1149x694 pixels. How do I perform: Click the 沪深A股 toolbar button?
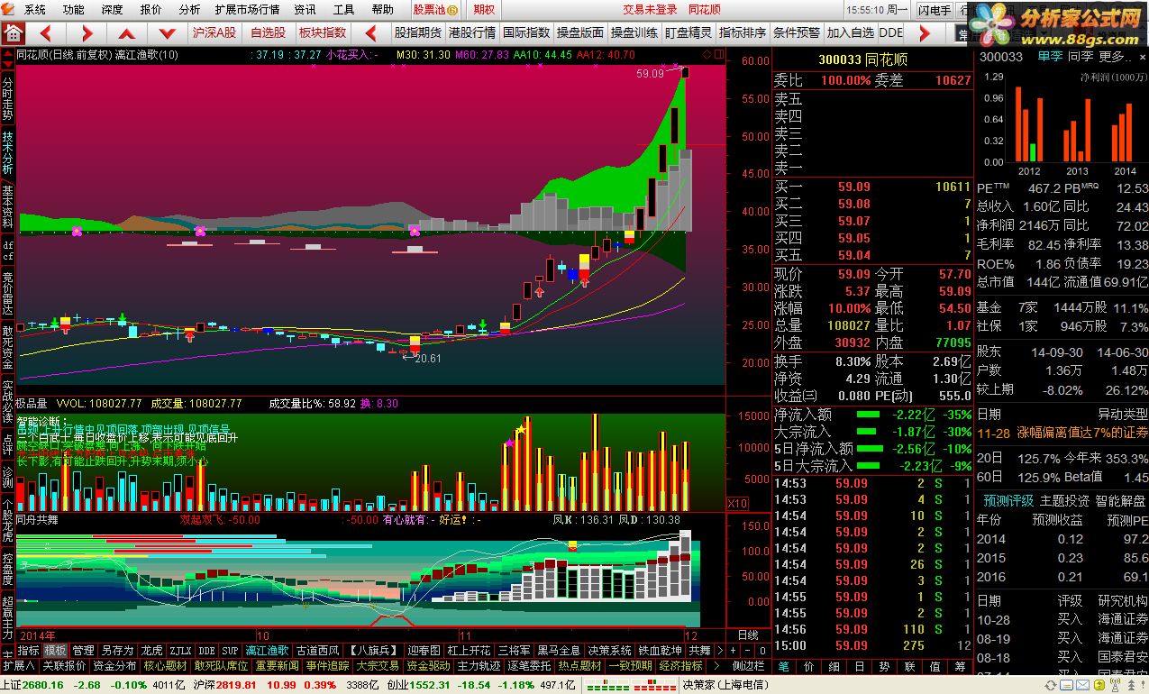[214, 33]
